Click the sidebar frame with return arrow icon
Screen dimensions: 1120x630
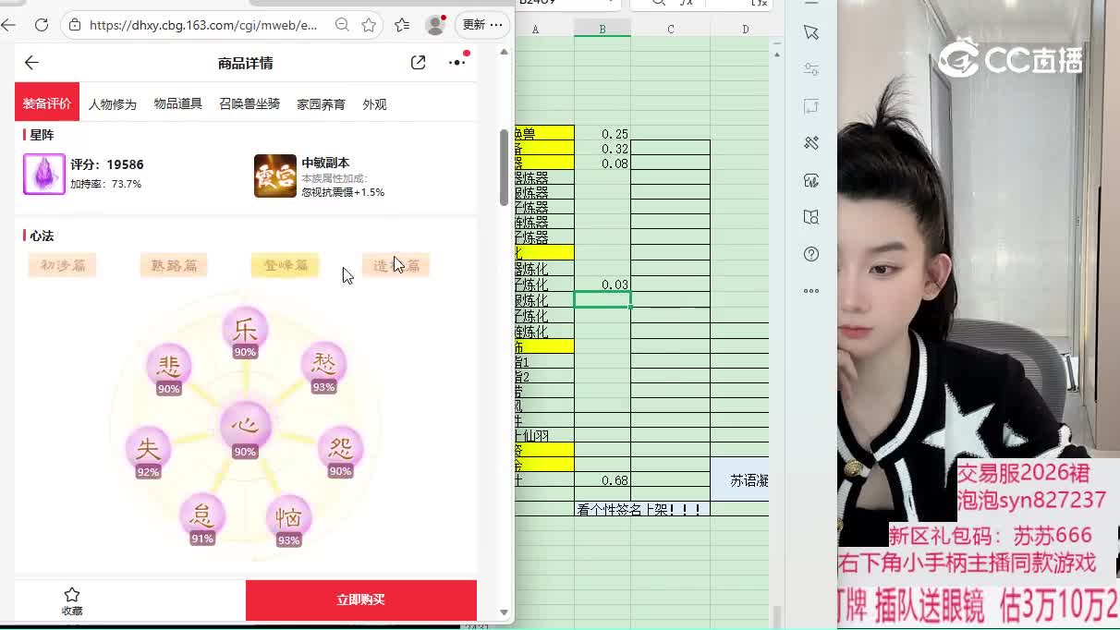(811, 106)
